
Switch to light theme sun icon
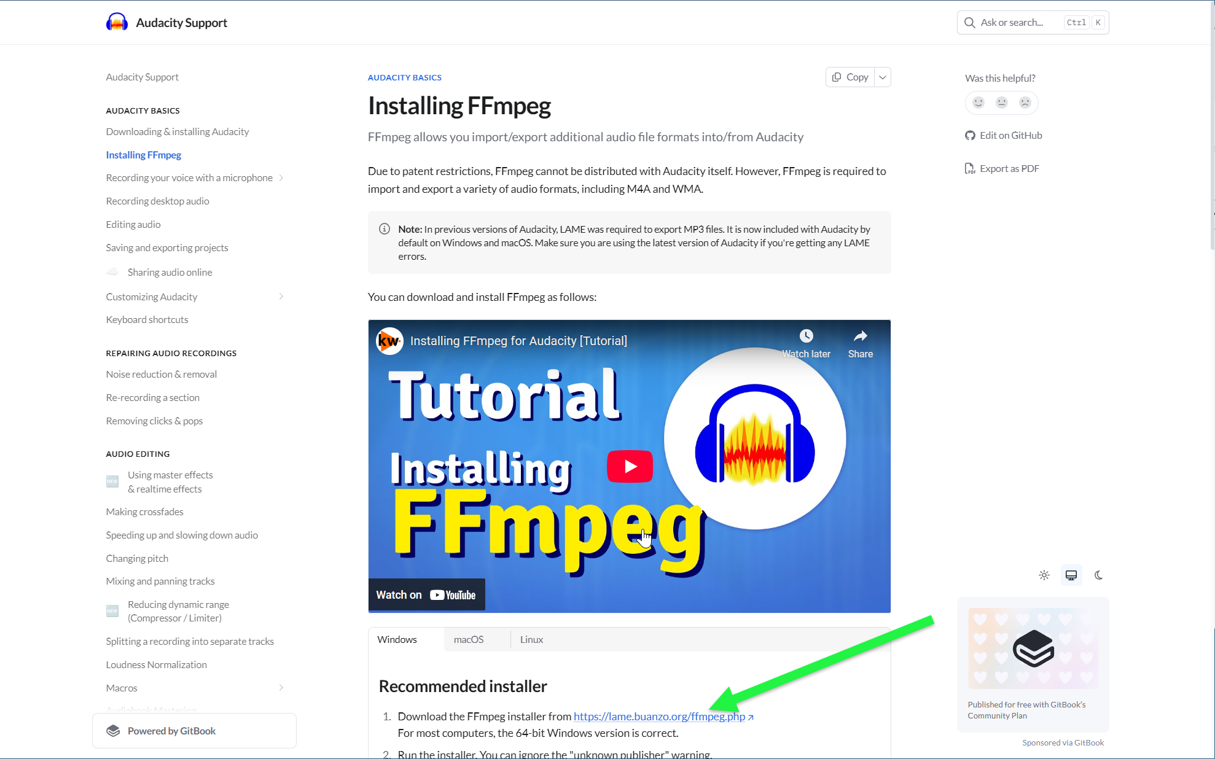(x=1044, y=575)
